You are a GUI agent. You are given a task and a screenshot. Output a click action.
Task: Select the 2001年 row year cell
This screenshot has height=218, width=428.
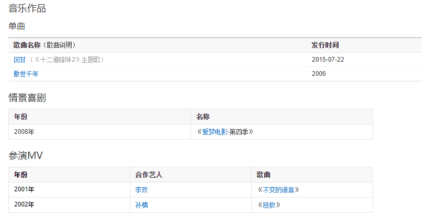point(24,190)
